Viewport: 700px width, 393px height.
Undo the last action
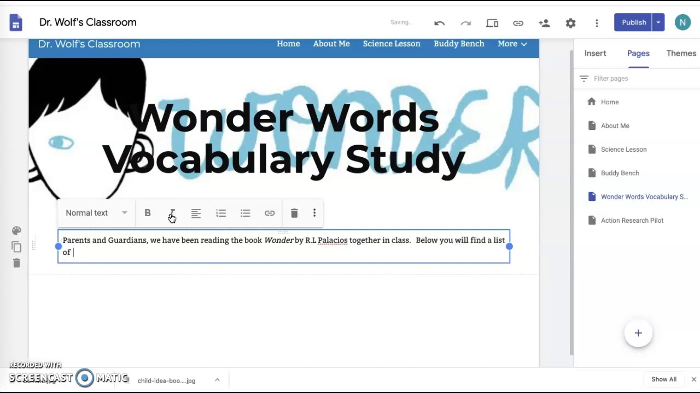click(439, 23)
